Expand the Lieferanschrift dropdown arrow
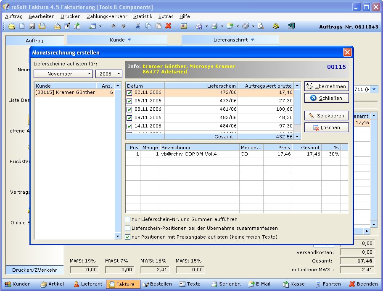This screenshot has height=291, width=383. tap(253, 40)
